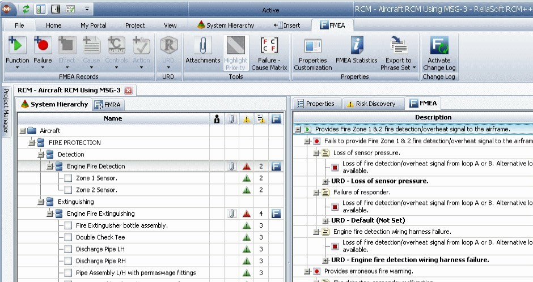Collapse the FIRE PROTECTION node
Viewport: 533px width, 282px height.
point(32,143)
